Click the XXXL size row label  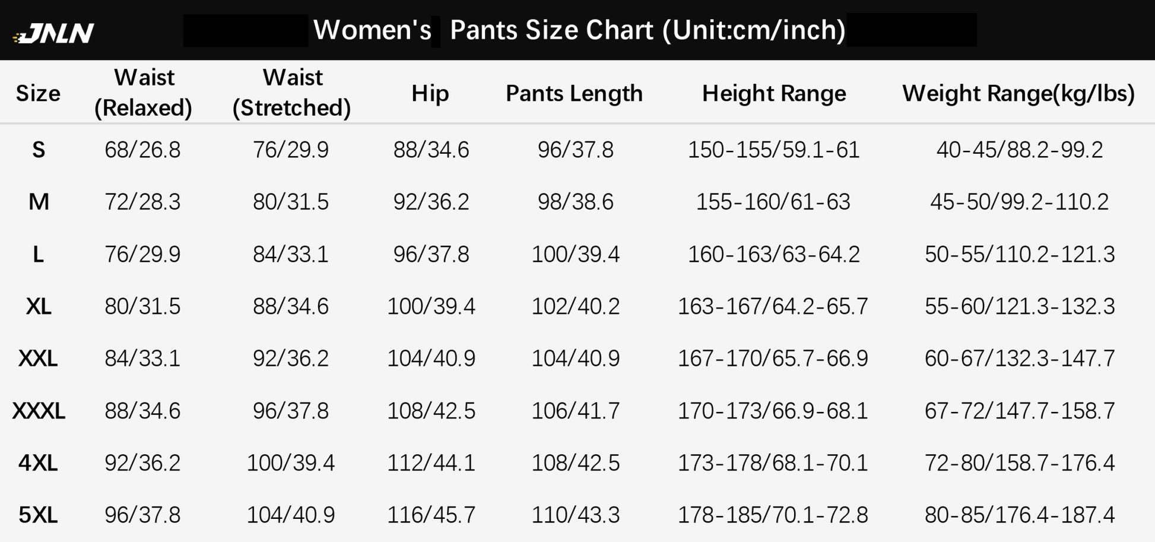39,411
